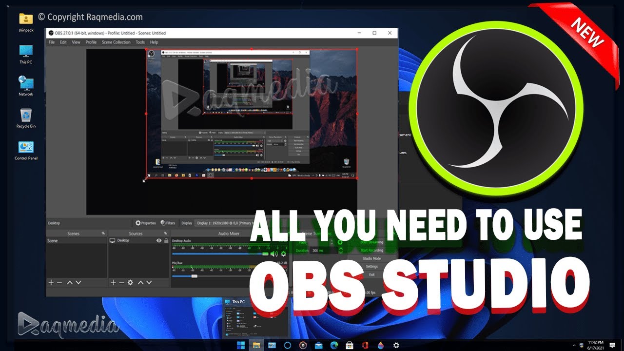Open the Office app from the taskbar
Screen dimensions: 624x351
365,345
